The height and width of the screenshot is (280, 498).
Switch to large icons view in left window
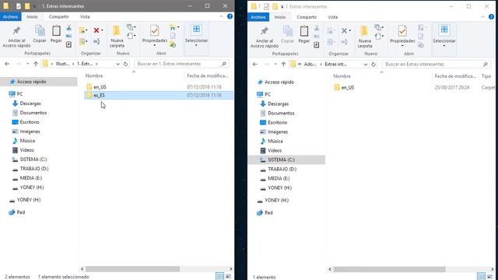(228, 277)
